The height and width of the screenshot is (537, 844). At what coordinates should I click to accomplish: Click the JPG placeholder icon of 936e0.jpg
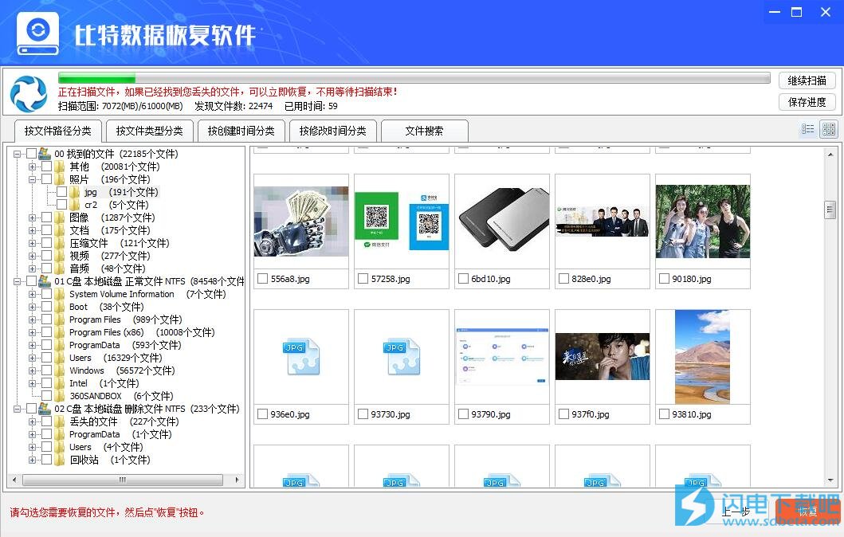(301, 356)
